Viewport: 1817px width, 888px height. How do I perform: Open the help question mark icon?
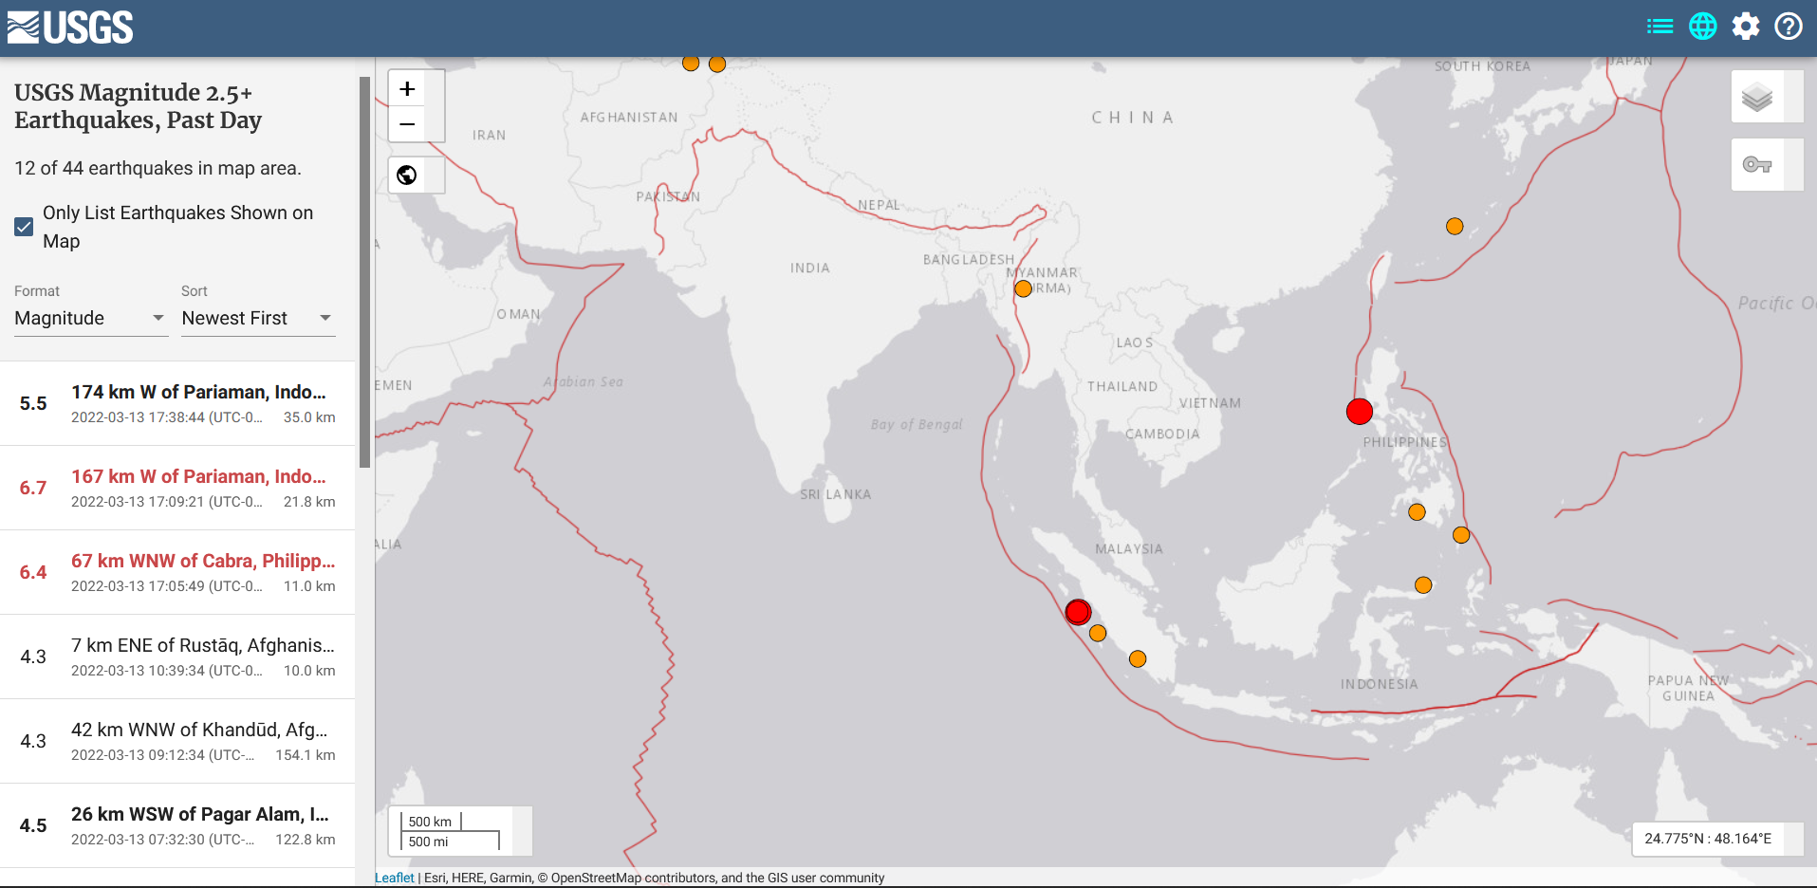(1789, 27)
